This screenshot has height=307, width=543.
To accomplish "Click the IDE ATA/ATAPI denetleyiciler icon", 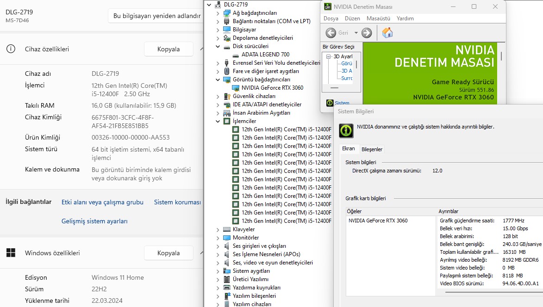I will pos(227,104).
